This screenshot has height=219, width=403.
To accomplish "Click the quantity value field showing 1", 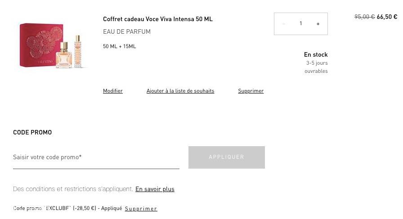I will point(301,24).
